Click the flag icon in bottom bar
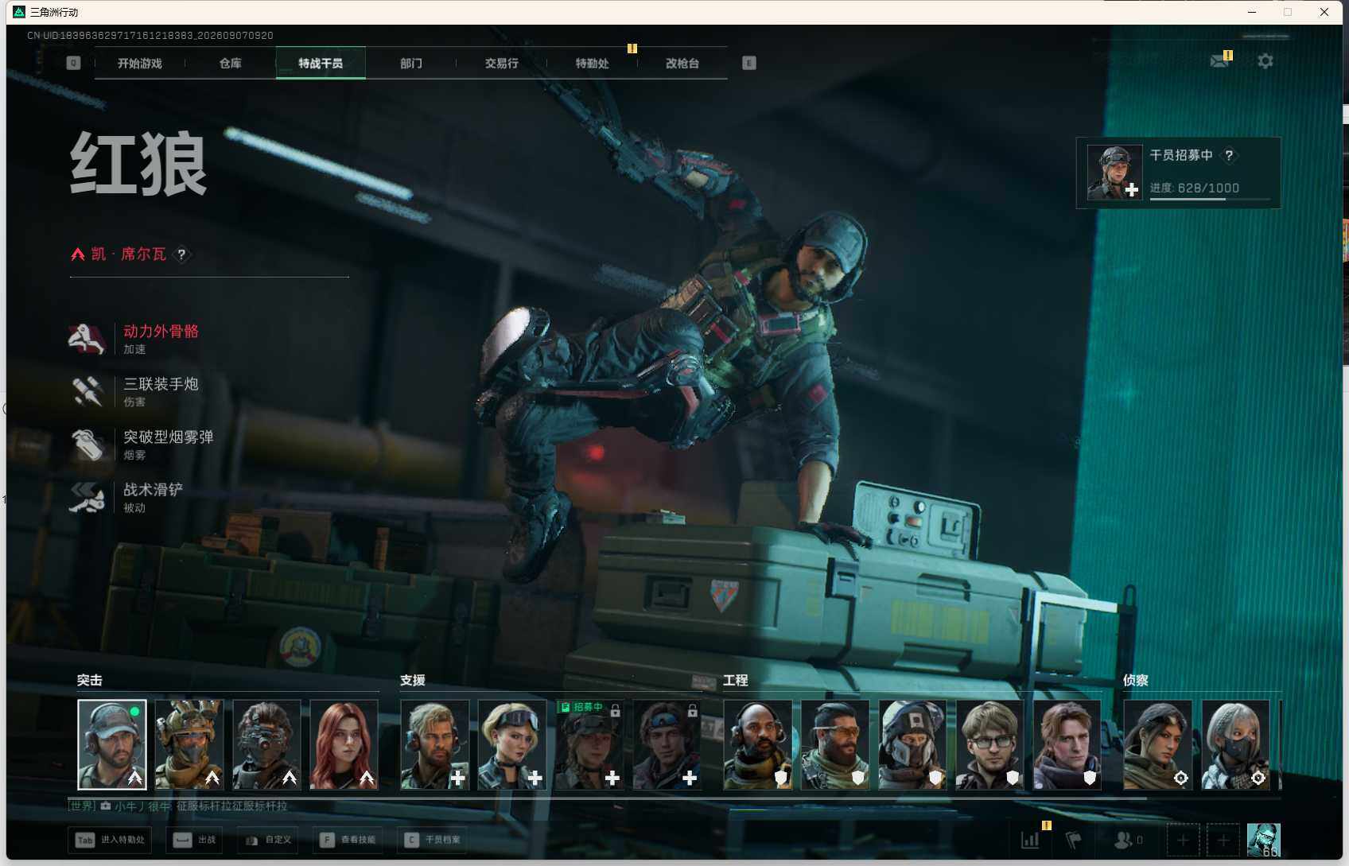 pos(1074,839)
